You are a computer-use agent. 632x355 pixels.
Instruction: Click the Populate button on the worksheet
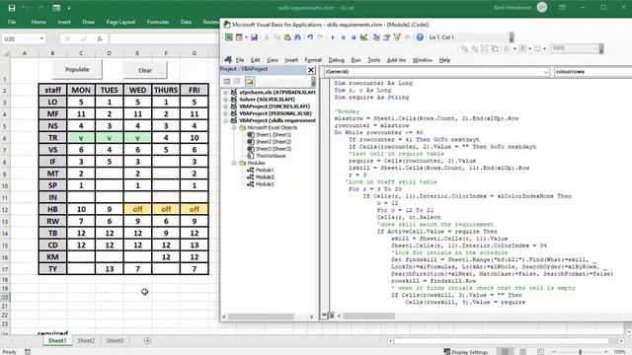click(x=77, y=70)
